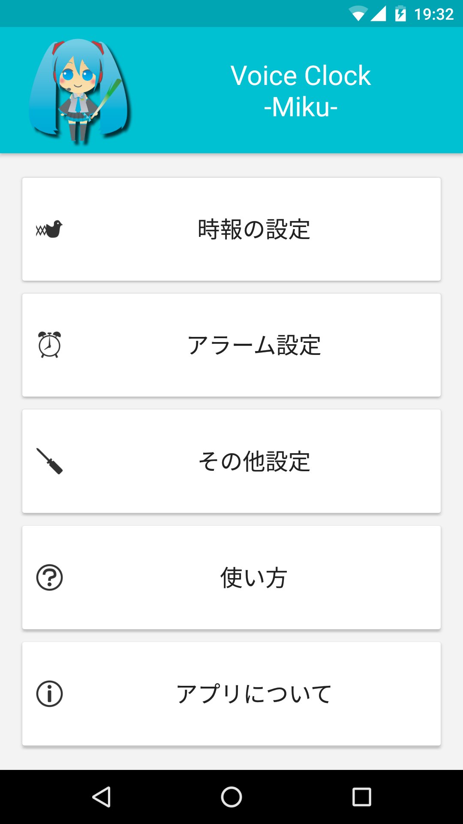Viewport: 463px width, 824px height.
Task: Tap the circled info icon
Action: (x=49, y=694)
